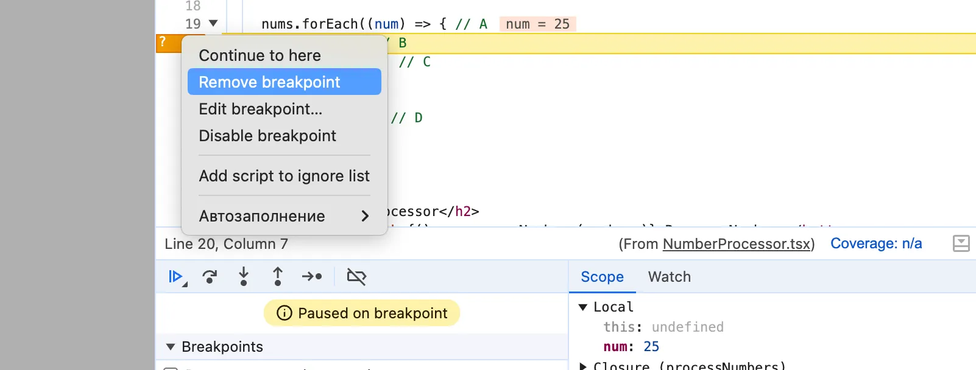976x370 pixels.
Task: Expand the Closure scope group
Action: (x=583, y=366)
